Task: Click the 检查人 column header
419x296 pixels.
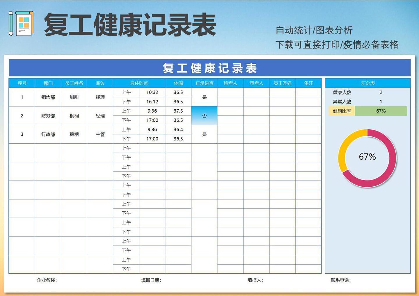Action: [230, 83]
